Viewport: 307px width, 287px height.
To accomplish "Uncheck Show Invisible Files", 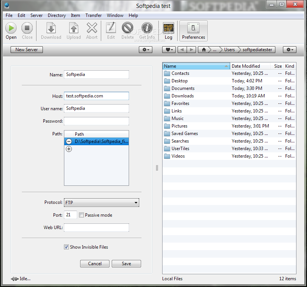I will (66, 247).
